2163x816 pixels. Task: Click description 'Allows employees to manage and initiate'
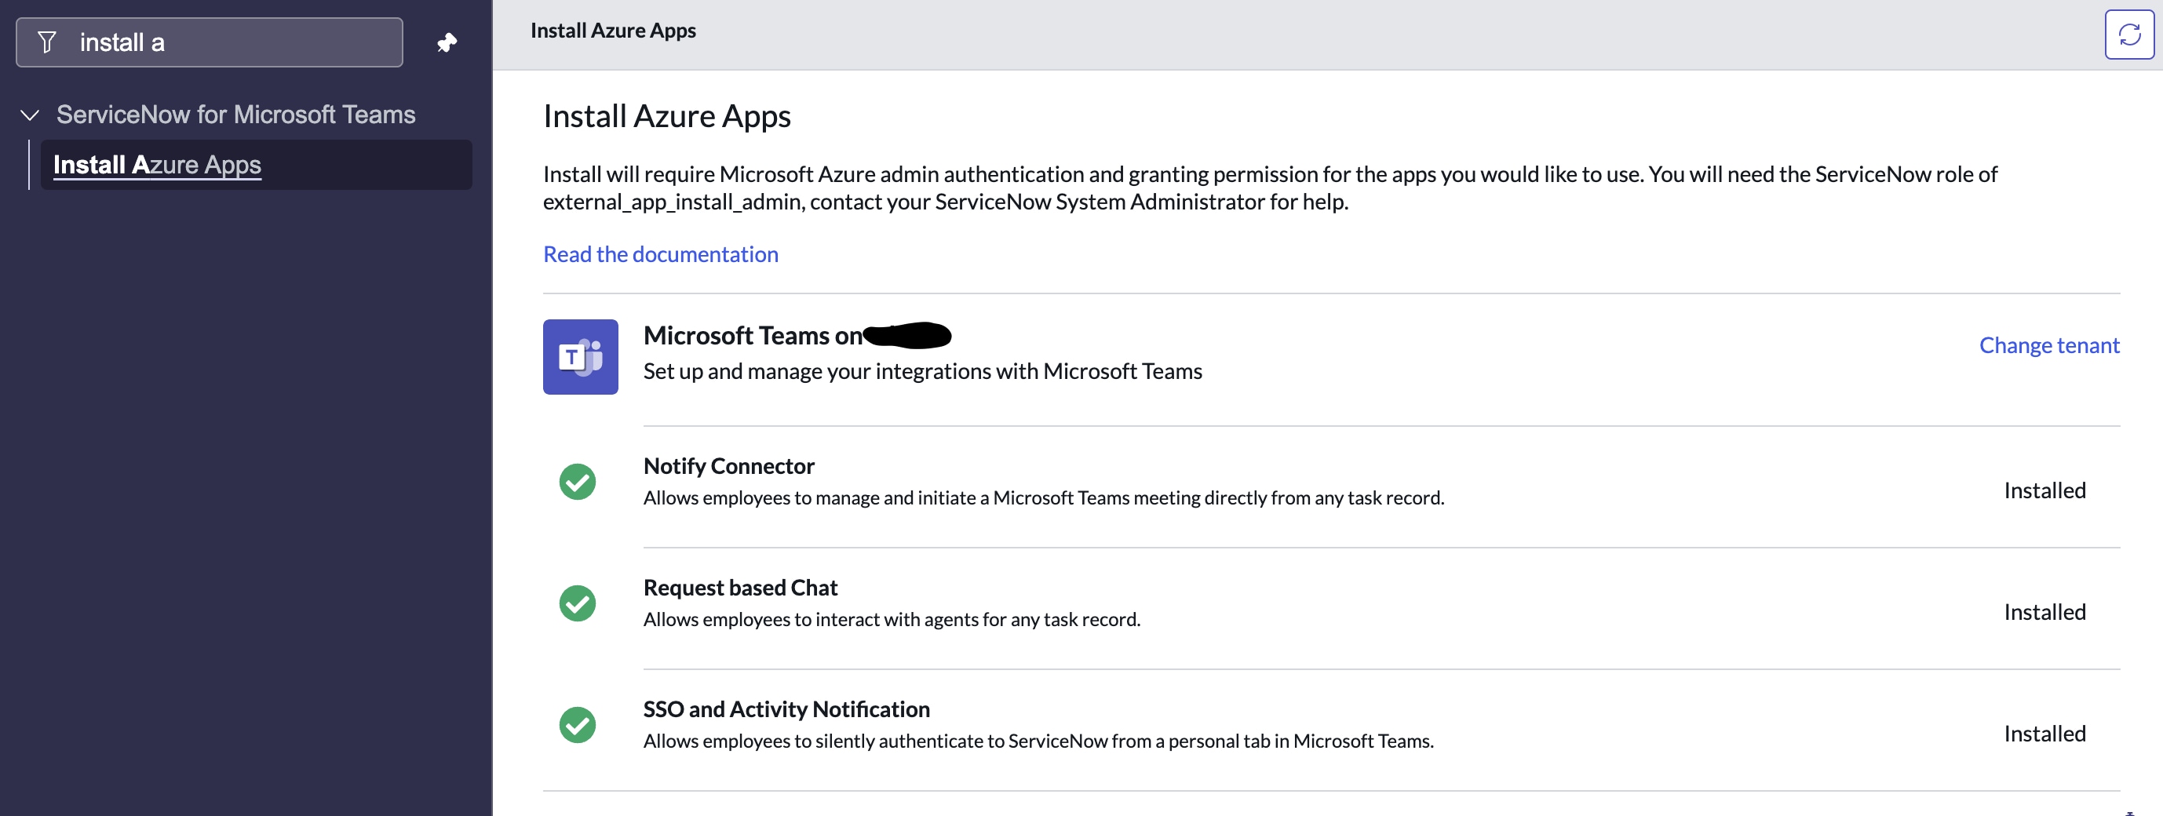(x=1044, y=497)
